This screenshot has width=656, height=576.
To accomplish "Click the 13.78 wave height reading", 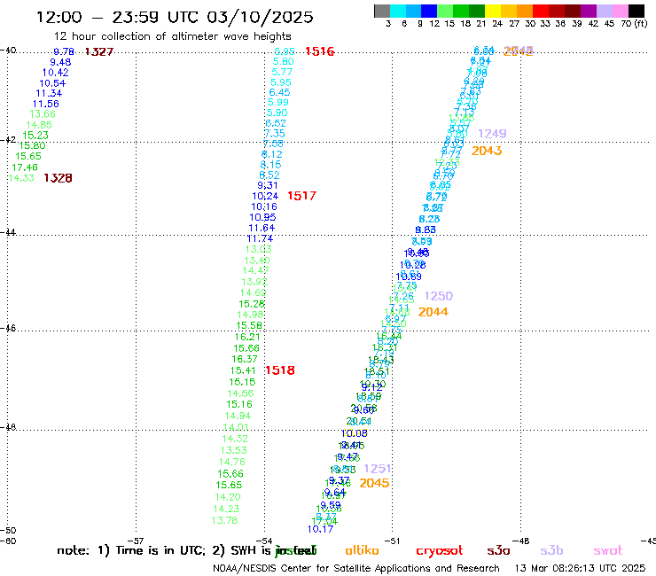I will point(224,520).
